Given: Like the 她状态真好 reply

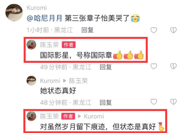Looking at the screenshot, I should click(154, 102).
